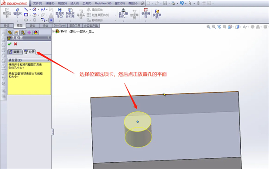Click the Print icon in title toolbar
The width and height of the screenshot is (269, 169).
pyautogui.click(x=173, y=3)
